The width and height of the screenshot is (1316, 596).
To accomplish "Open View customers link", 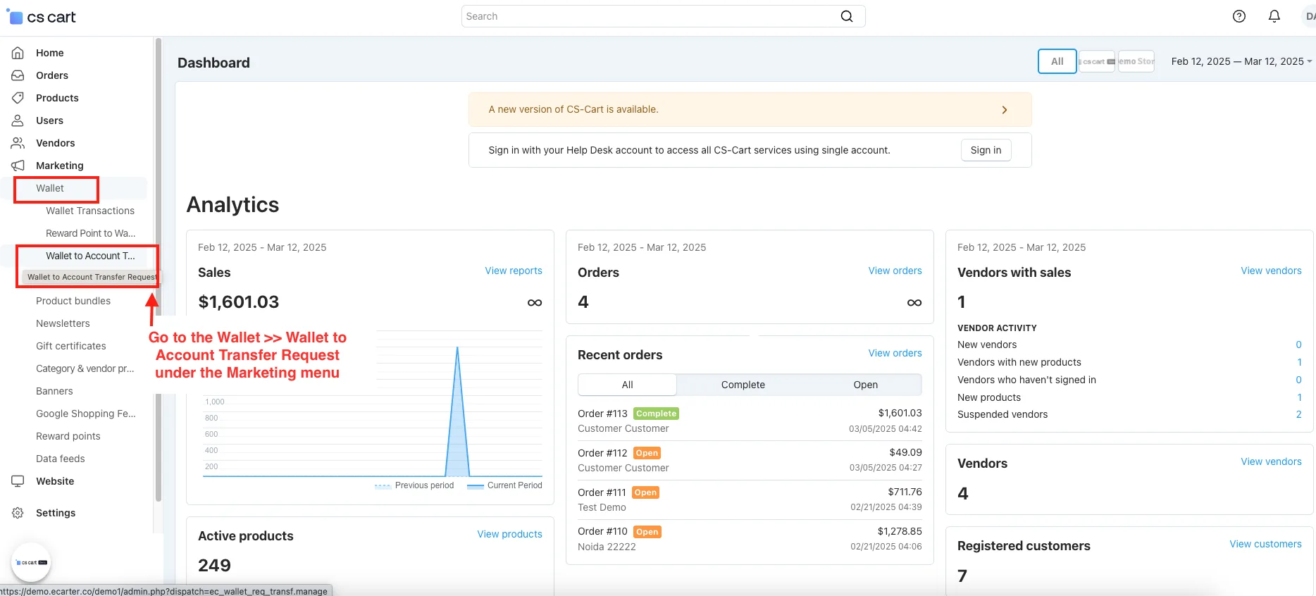I will 1265,544.
